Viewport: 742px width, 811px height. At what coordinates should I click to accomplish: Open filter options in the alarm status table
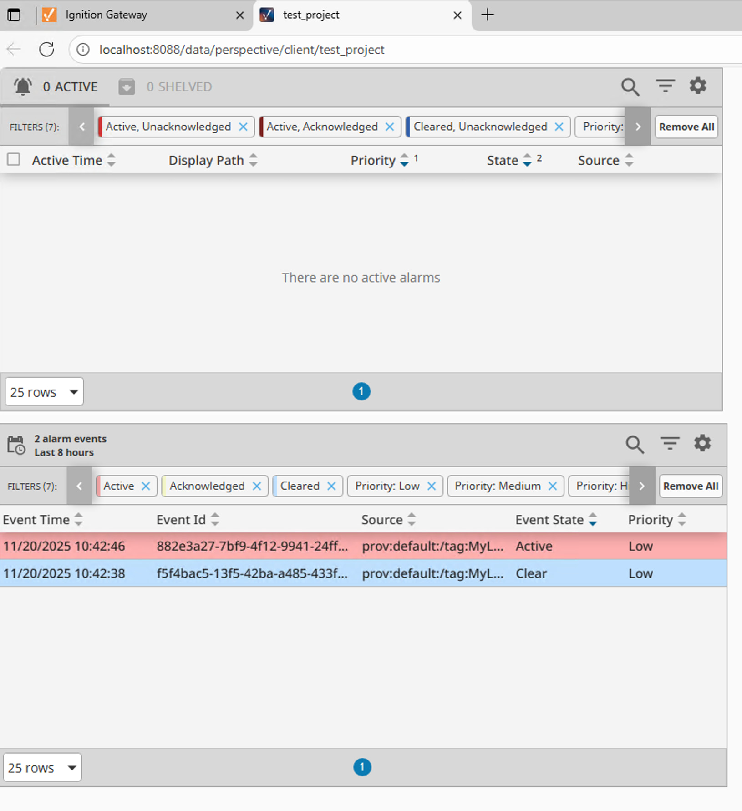pyautogui.click(x=665, y=86)
